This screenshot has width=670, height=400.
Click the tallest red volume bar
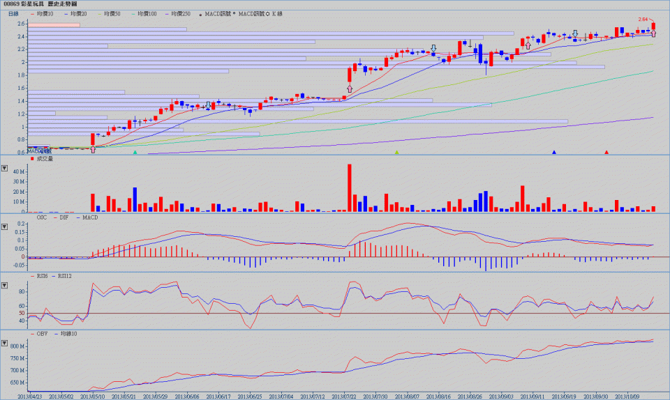point(349,188)
